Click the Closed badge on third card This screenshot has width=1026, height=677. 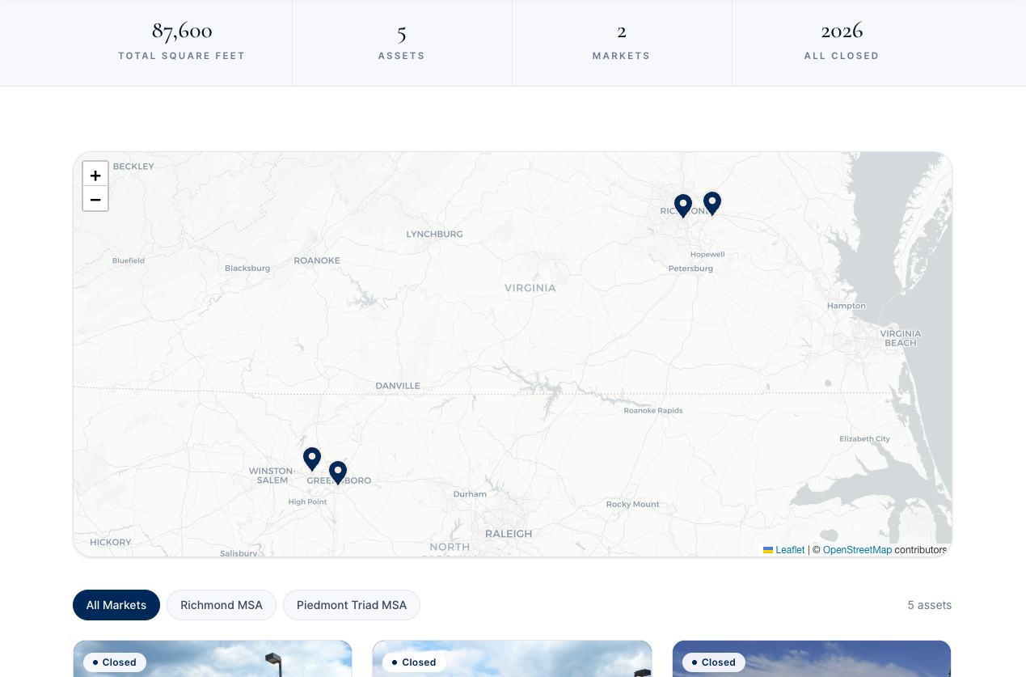[x=714, y=662]
